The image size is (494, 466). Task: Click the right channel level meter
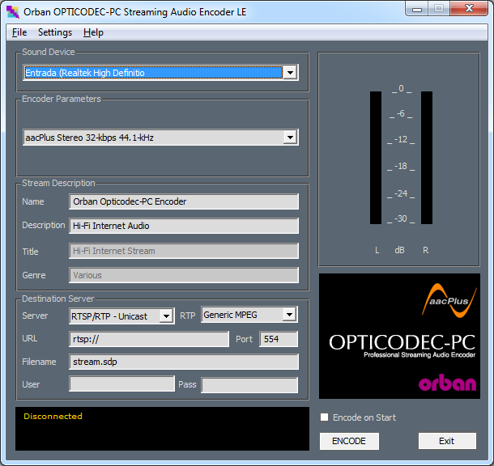tap(427, 158)
